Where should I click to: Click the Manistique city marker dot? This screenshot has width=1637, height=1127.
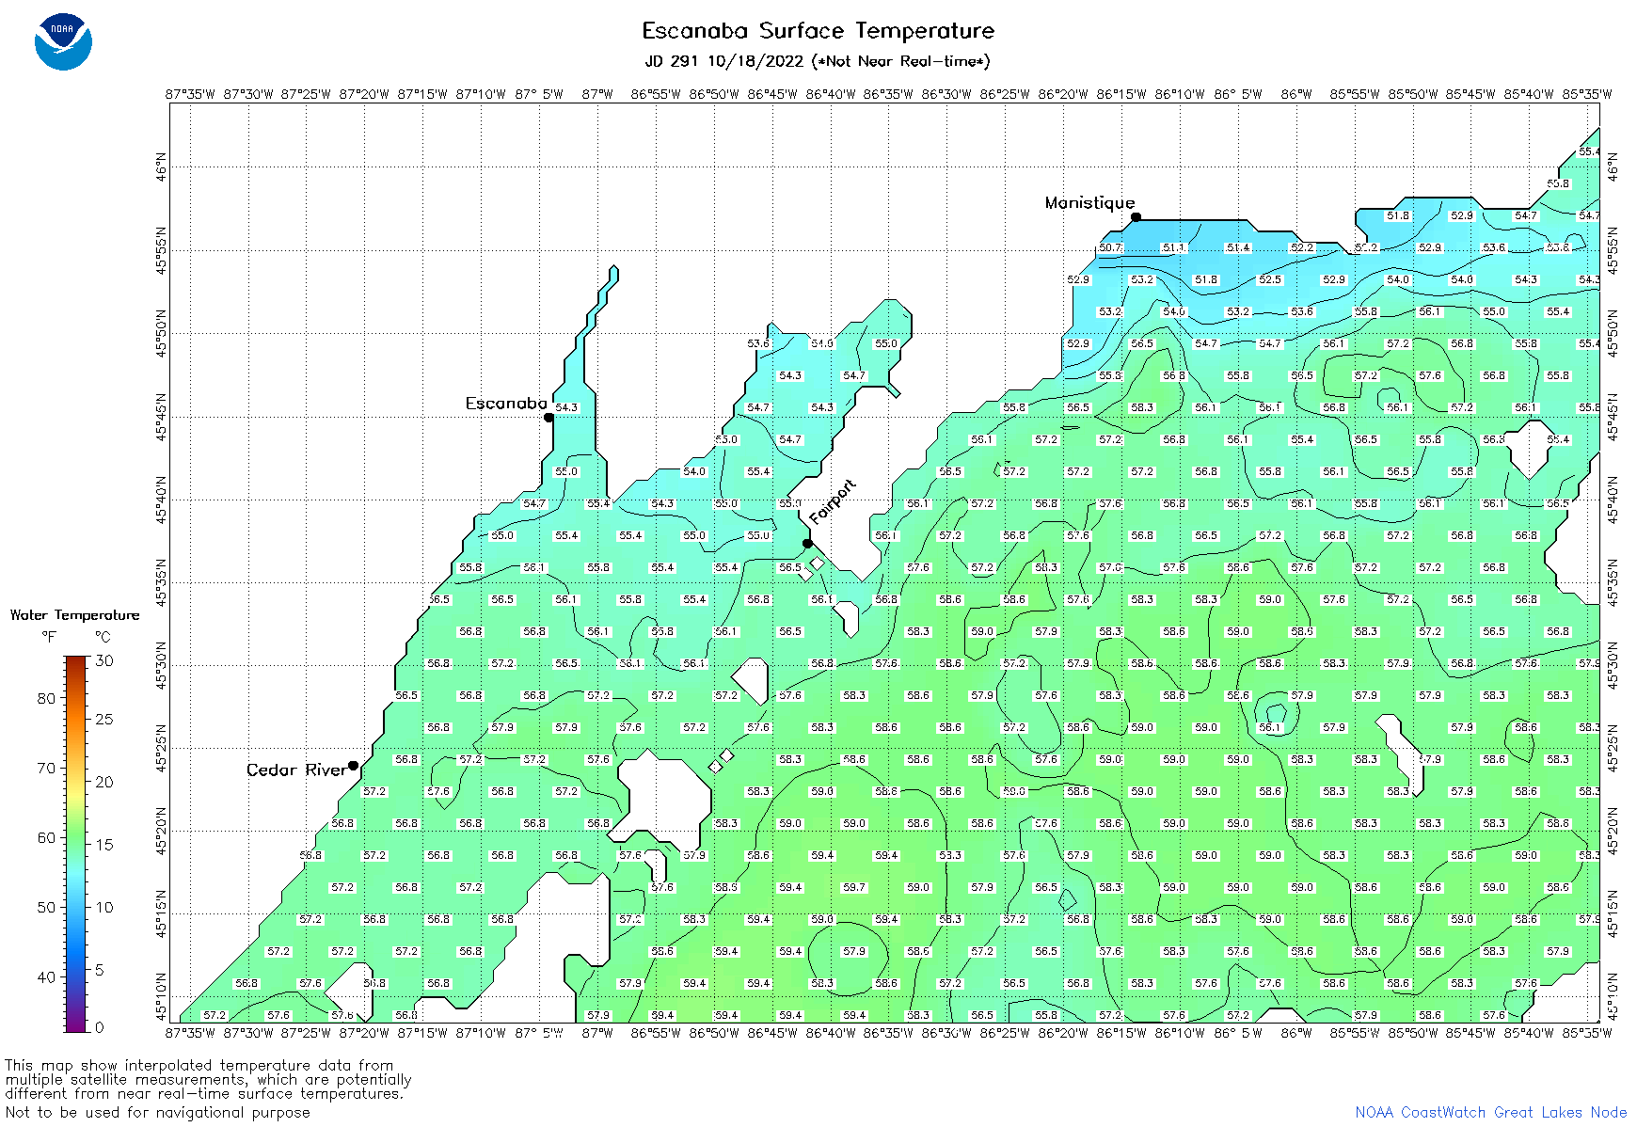[1136, 217]
